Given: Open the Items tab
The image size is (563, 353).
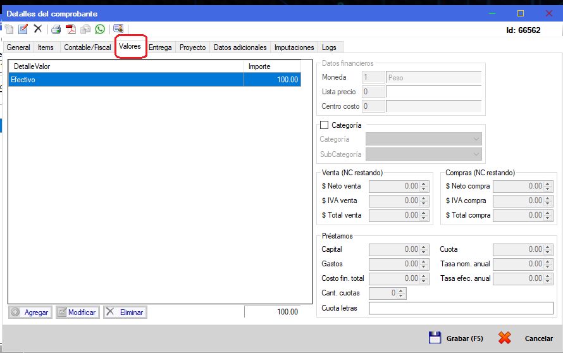Looking at the screenshot, I should coord(46,47).
